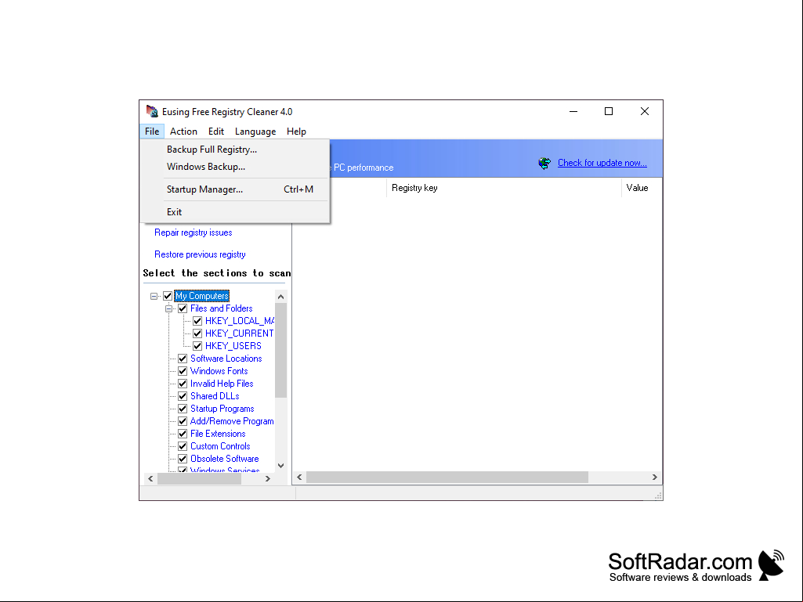803x602 pixels.
Task: Launch Startup Manager from the menu
Action: [235, 189]
